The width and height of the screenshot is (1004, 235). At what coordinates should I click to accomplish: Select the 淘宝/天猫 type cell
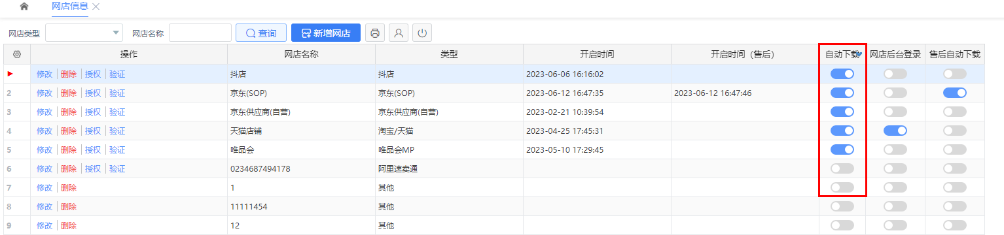coord(449,131)
